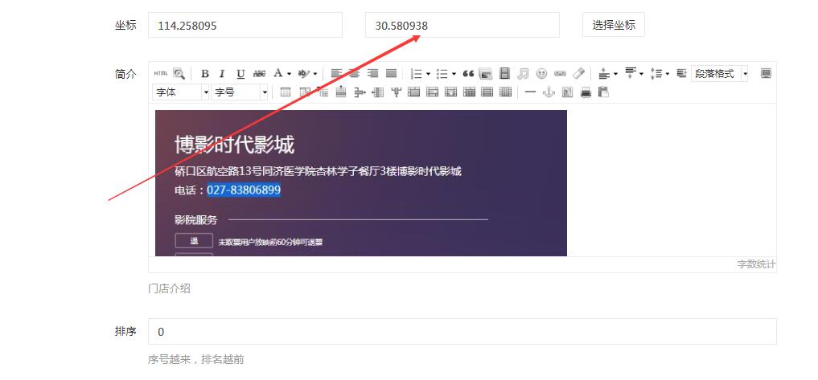Insert an ordered numbered list
Viewport: 818px width, 380px height.
click(x=417, y=73)
